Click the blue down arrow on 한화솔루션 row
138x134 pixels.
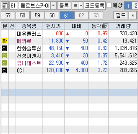(68, 48)
